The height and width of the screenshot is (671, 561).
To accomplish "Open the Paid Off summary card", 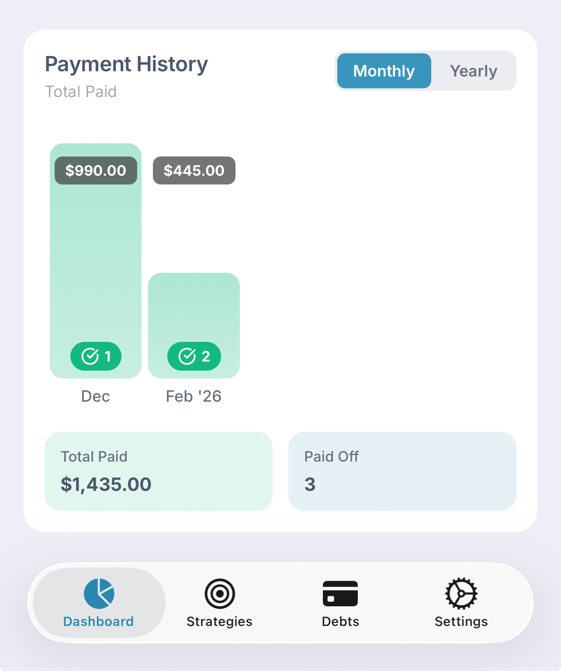I will (x=402, y=471).
